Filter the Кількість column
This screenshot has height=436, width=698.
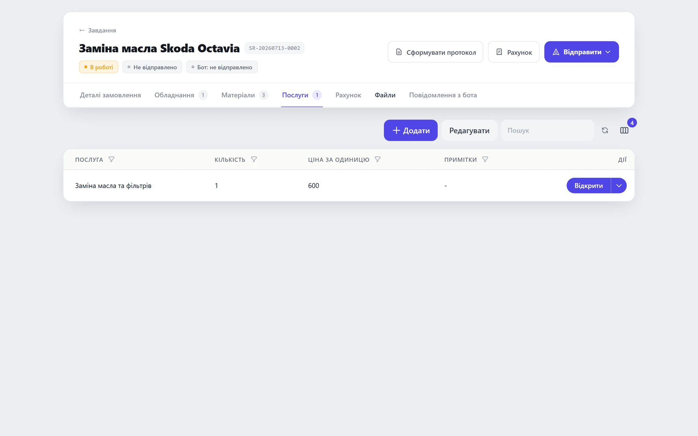(x=254, y=159)
